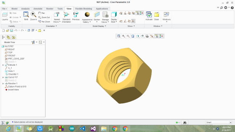Click the Refit view icon
The height and width of the screenshot is (132, 235).
[x=26, y=16]
